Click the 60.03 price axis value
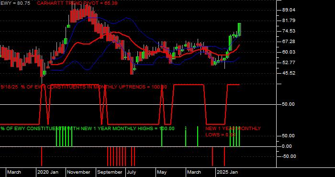Screen dimensions: 335x177 (289, 52)
